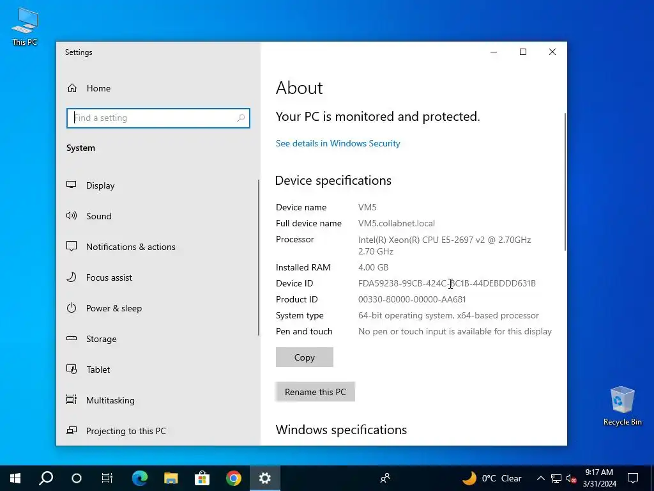Open the Recycle Bin desktop icon
654x491 pixels.
(x=622, y=405)
